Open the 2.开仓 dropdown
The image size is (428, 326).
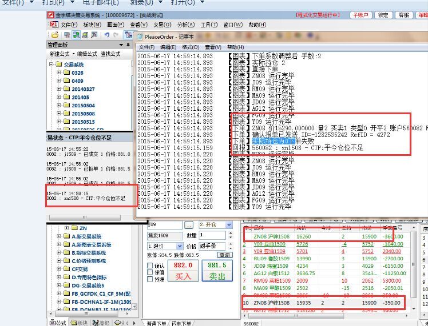point(229,225)
